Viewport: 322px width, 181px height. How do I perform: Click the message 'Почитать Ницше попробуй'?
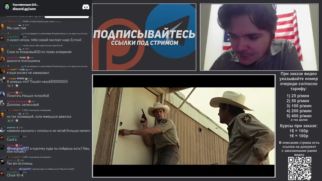[28, 96]
